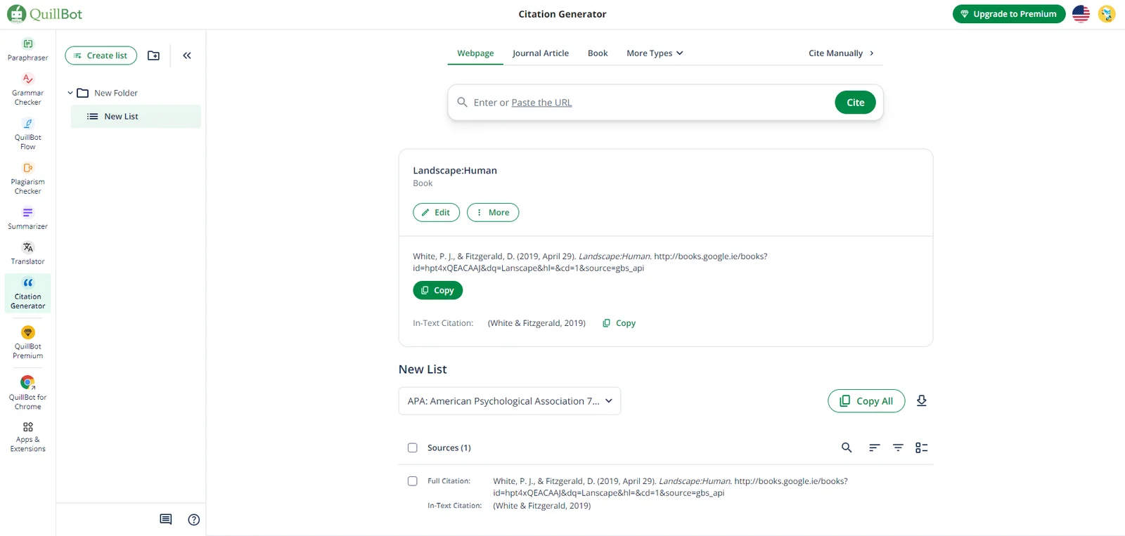Switch to the Journal Article tab
Viewport: 1125px width, 536px height.
tap(540, 53)
